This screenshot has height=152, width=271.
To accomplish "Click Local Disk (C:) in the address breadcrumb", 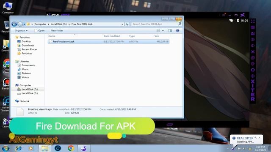I will click(58, 24).
